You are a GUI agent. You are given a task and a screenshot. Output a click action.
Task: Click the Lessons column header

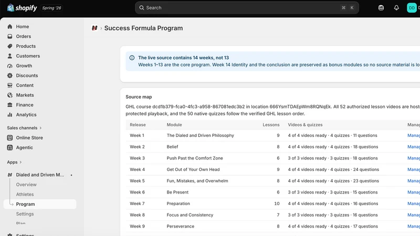pos(271,125)
